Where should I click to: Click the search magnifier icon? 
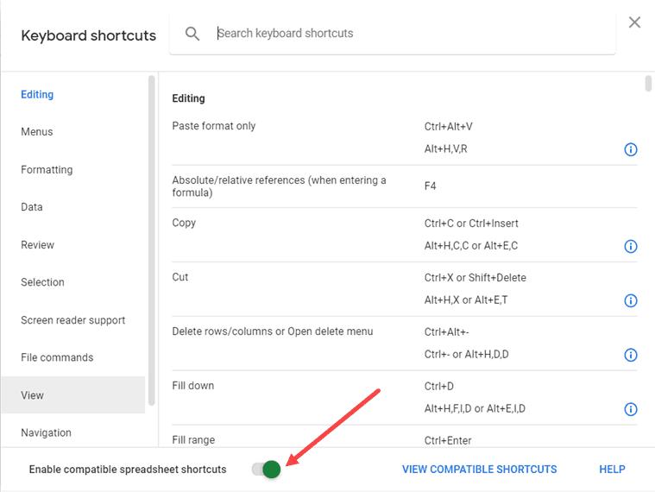tap(192, 34)
